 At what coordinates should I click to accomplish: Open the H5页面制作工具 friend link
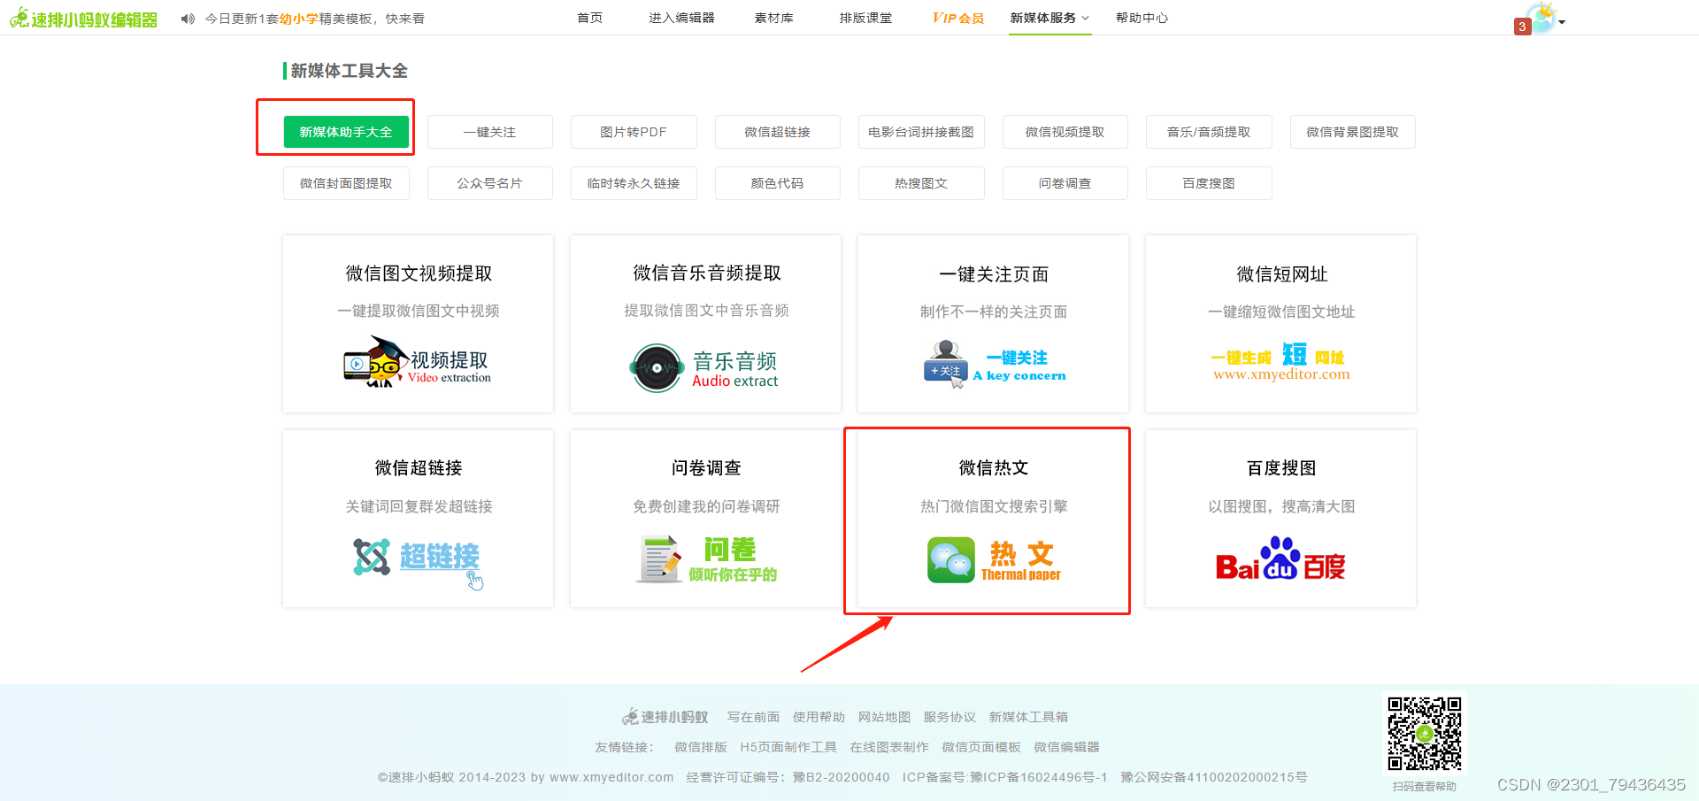[x=788, y=747]
